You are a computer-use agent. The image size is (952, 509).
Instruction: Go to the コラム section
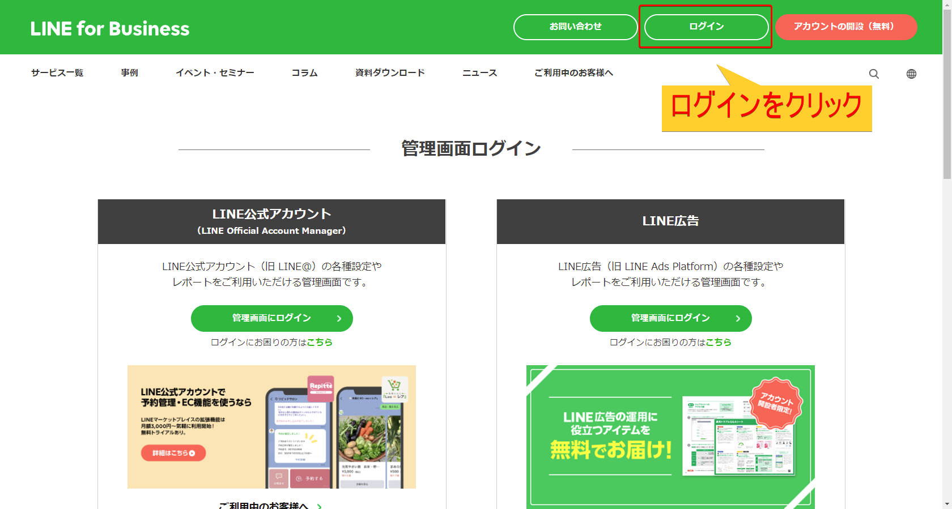pos(304,73)
